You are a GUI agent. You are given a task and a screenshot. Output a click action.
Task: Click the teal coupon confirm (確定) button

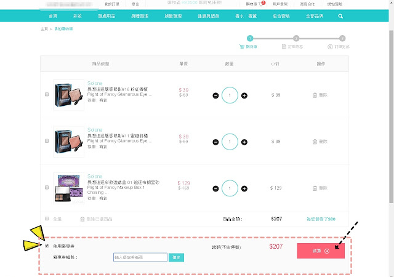[x=176, y=257]
